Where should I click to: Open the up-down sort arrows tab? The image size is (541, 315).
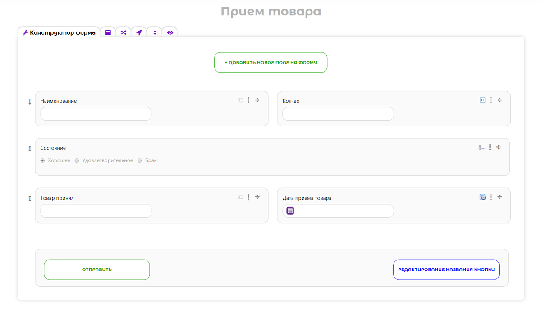[155, 32]
